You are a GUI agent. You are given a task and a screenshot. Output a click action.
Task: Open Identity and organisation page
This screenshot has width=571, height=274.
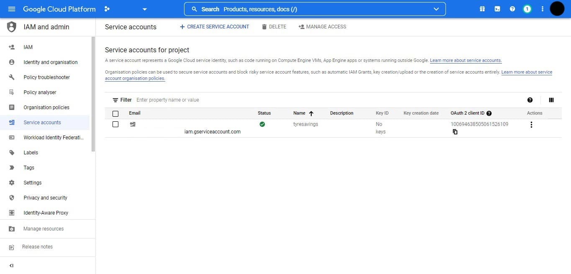pos(45,62)
